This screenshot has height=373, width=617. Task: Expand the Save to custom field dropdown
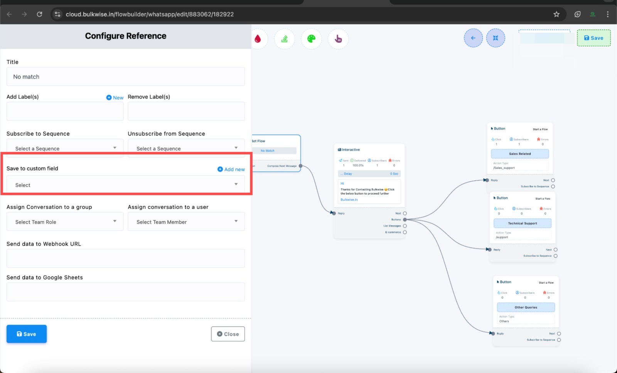[126, 185]
